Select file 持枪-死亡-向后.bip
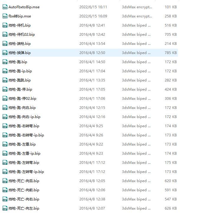This screenshot has width=222, height=214. (x=24, y=181)
